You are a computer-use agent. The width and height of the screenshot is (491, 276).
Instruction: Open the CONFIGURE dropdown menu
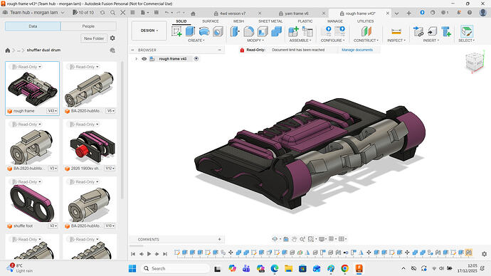click(332, 41)
